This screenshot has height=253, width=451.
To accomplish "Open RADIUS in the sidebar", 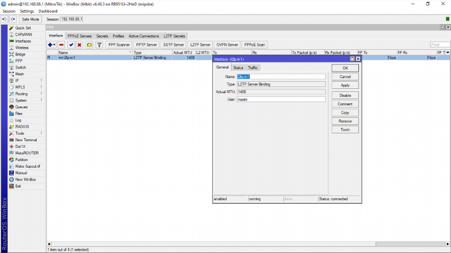I will point(22,126).
